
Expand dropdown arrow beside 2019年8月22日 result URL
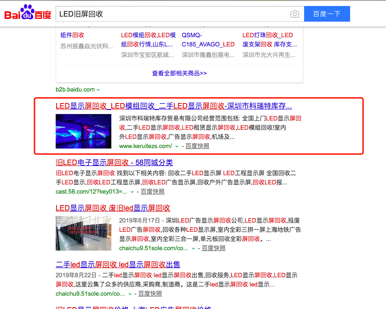pyautogui.click(x=130, y=294)
